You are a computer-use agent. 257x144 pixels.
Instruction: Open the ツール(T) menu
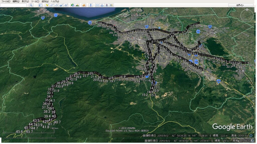(35, 1)
